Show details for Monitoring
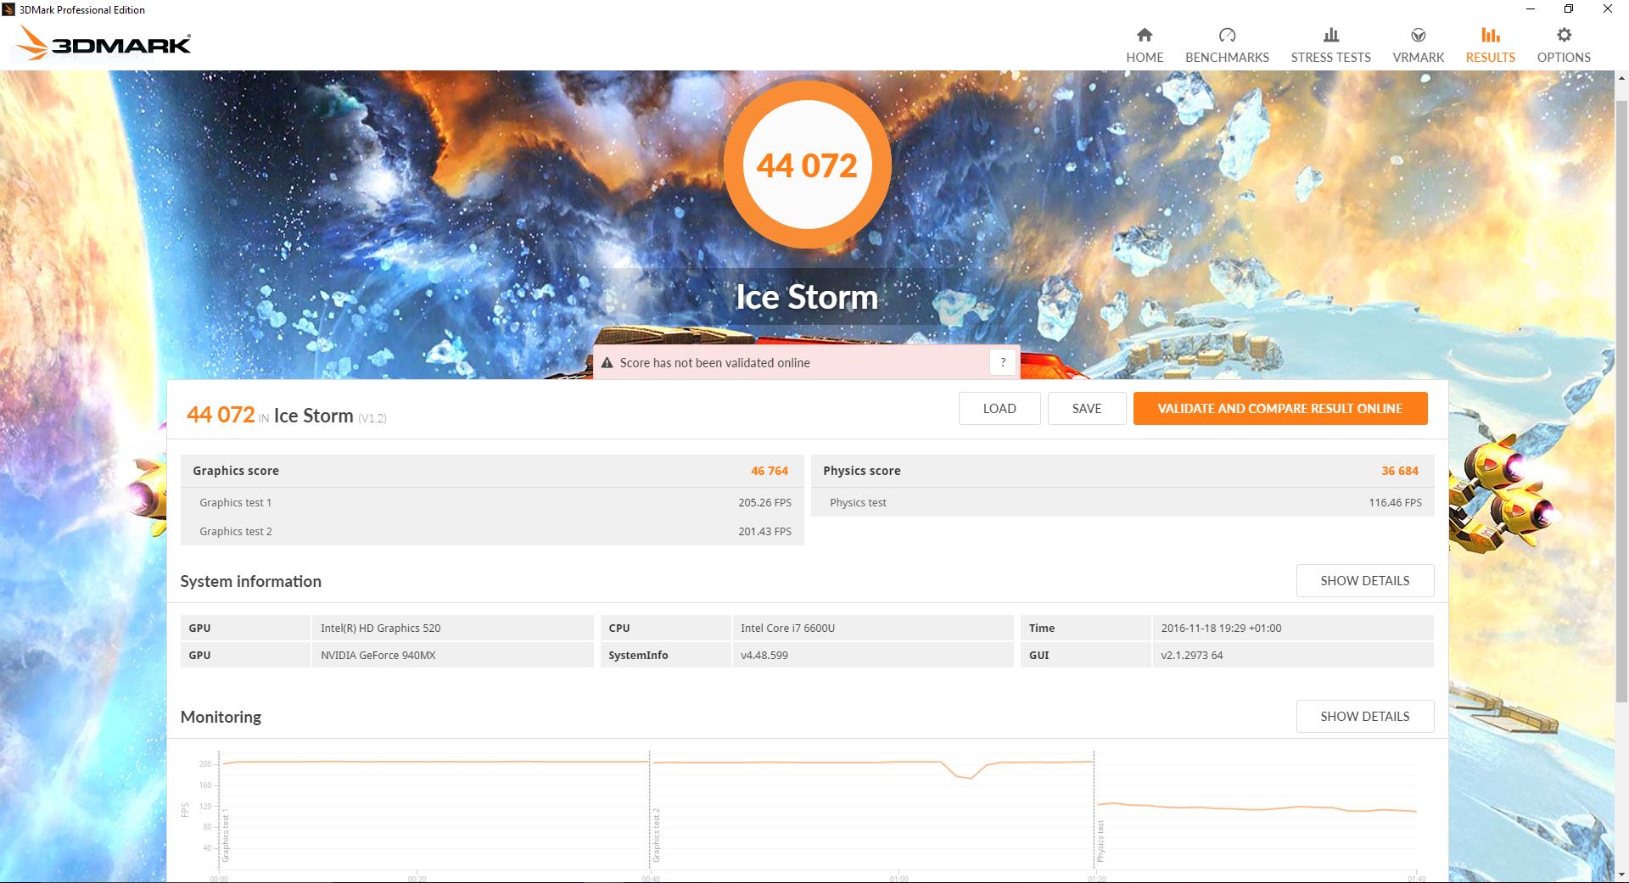Image resolution: width=1629 pixels, height=883 pixels. coord(1364,717)
